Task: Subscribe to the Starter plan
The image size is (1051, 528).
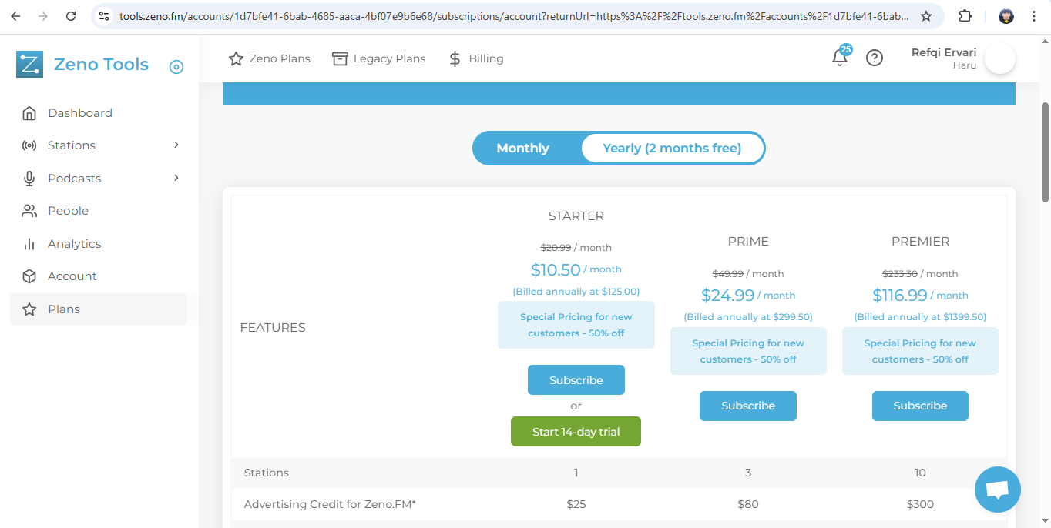Action: point(576,380)
